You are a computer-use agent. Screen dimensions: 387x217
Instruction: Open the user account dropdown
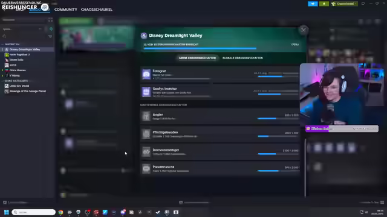pos(344,4)
